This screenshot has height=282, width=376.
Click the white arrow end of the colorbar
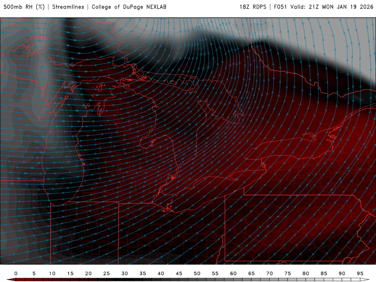(365, 280)
